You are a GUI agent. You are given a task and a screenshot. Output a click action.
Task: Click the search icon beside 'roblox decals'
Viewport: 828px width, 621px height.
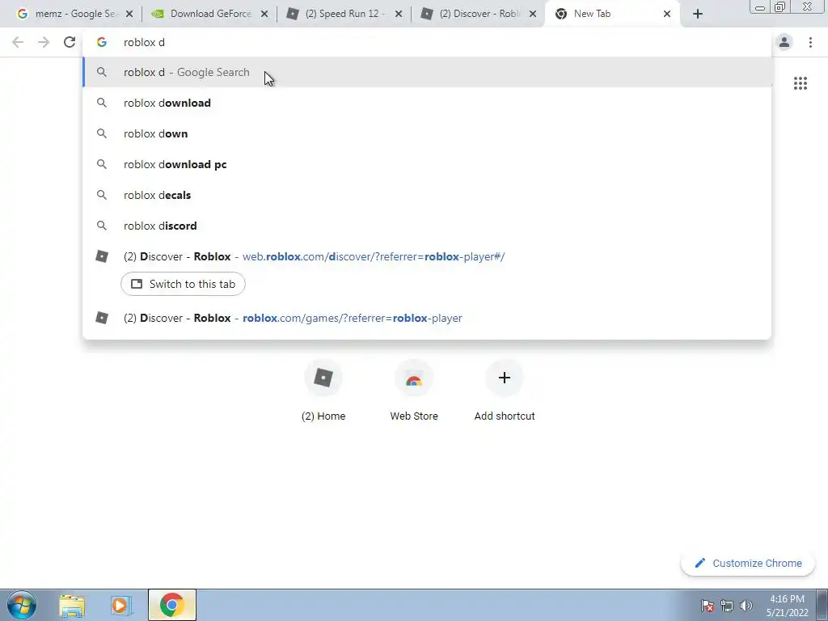pyautogui.click(x=102, y=195)
